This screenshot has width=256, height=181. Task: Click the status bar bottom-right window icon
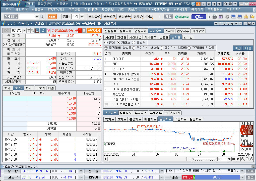click(x=253, y=166)
